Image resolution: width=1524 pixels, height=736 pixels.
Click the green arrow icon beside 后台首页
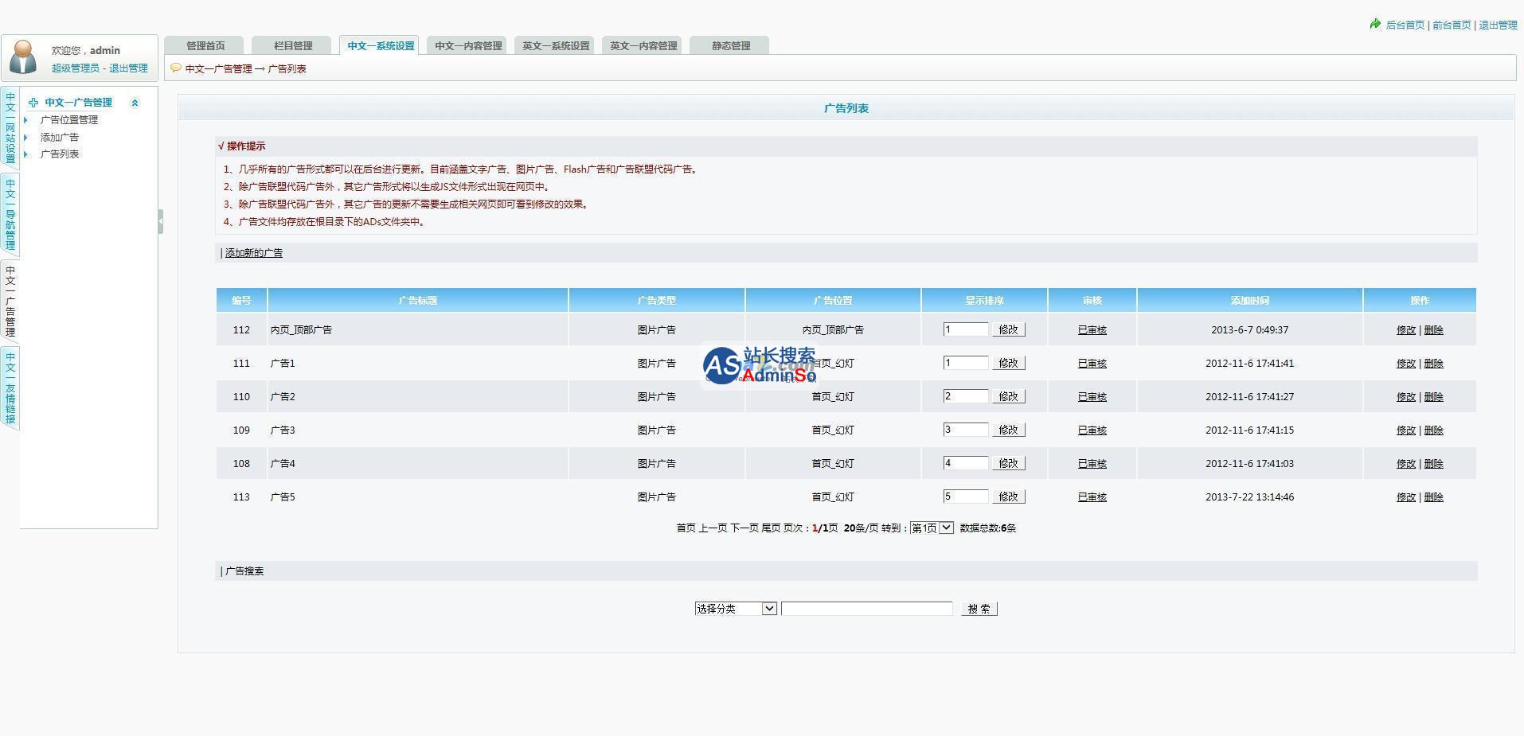click(x=1375, y=24)
